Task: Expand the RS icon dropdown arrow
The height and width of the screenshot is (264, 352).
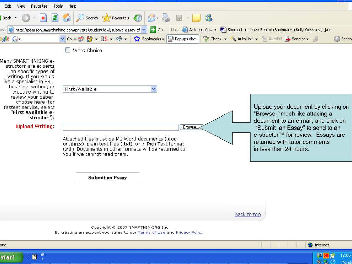Action: [x=111, y=39]
